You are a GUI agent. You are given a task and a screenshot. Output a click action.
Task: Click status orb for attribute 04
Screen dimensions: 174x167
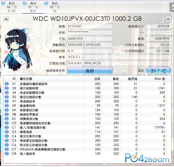coord(7,93)
